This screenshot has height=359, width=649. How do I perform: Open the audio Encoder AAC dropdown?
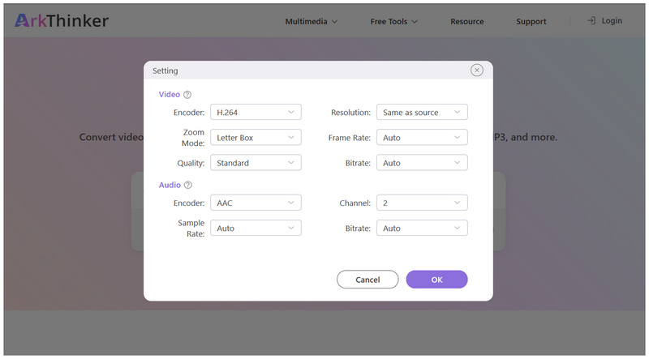(x=256, y=203)
